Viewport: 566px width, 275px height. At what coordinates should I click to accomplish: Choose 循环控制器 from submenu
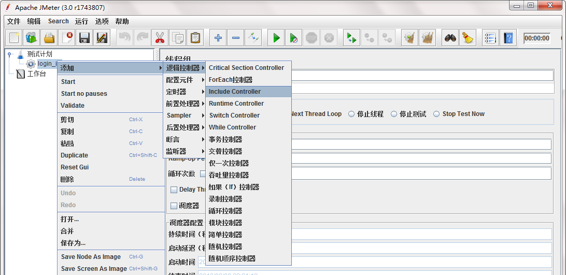tap(248, 211)
